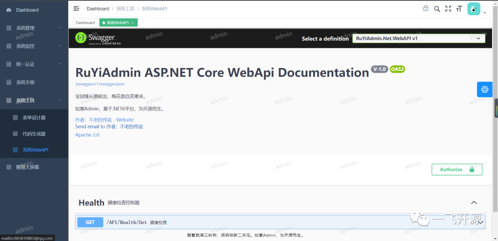Click the 统一认证 grid icon

coord(9,64)
